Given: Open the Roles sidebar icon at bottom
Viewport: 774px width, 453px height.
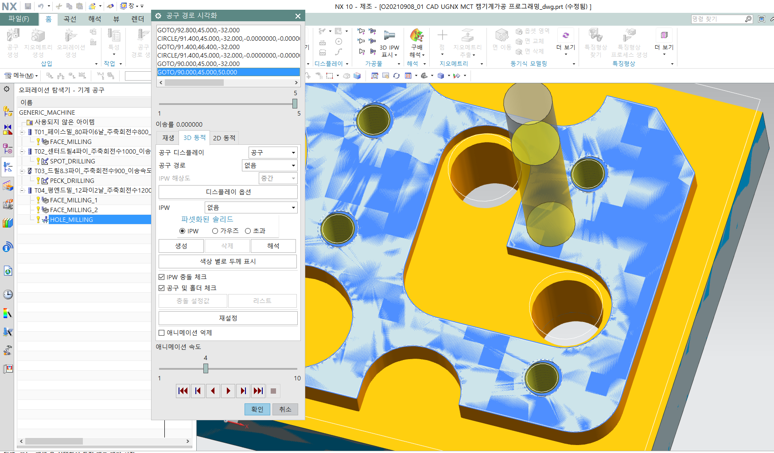Looking at the screenshot, I should click(x=8, y=368).
